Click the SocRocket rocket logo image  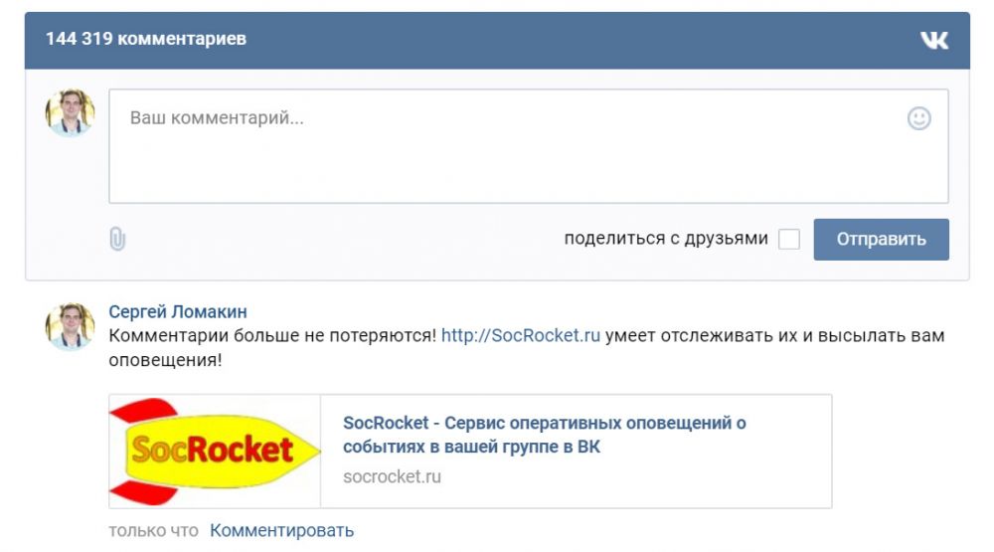(215, 452)
